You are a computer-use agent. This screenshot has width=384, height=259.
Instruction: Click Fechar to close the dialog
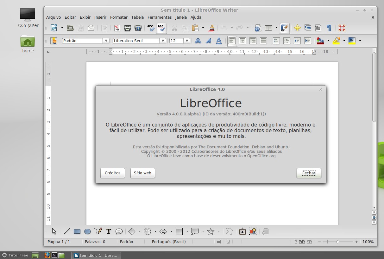309,173
